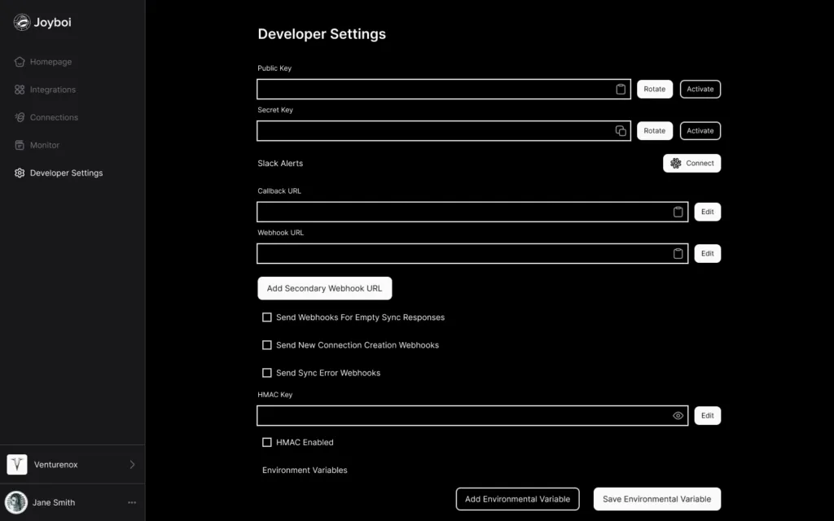
Task: Focus the Public Key field
Action: 444,89
